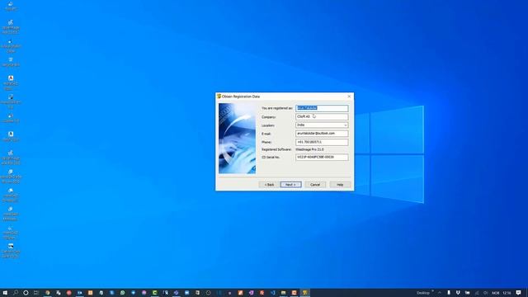The image size is (528, 297).
Task: Open the Action Center notifications icon
Action: (x=518, y=293)
